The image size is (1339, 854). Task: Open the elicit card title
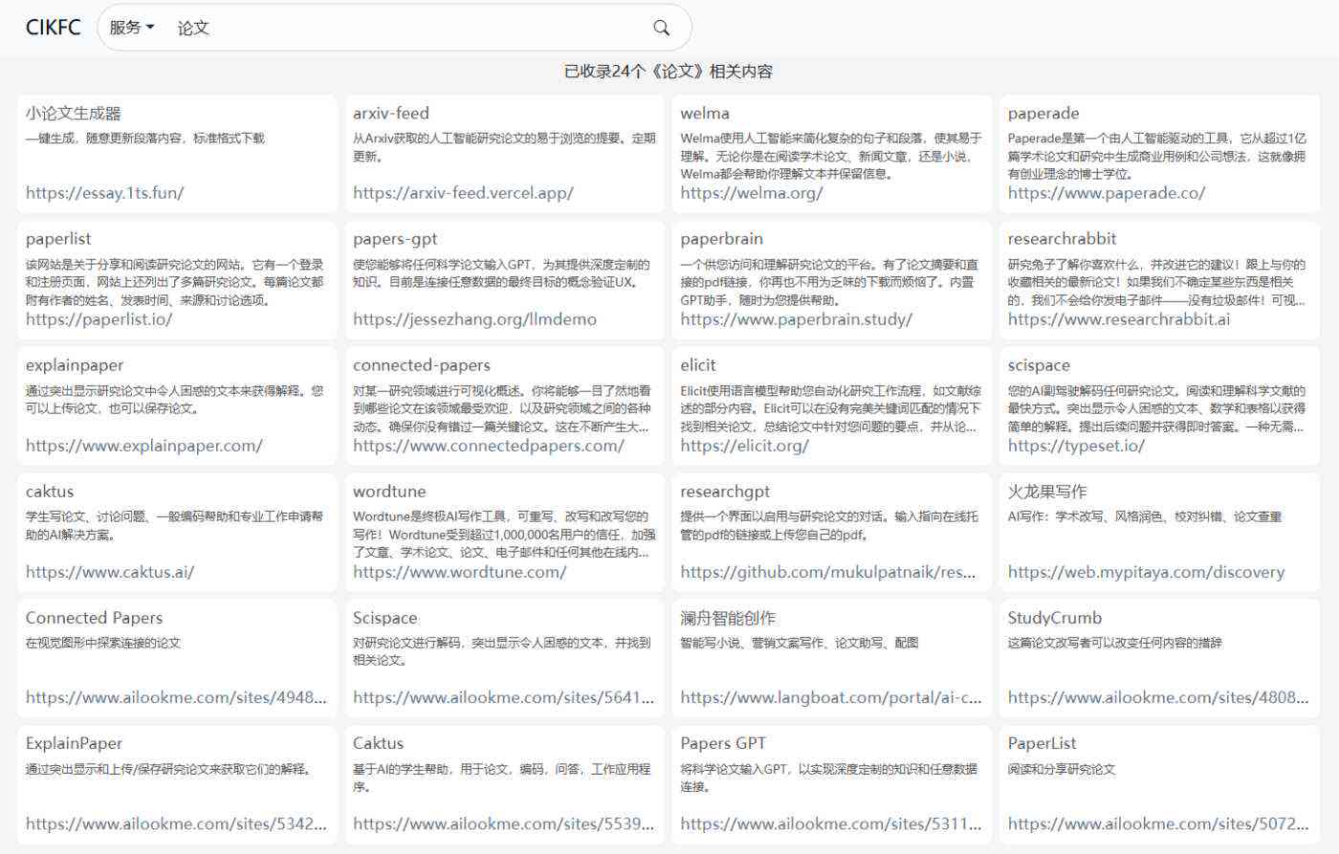[698, 365]
